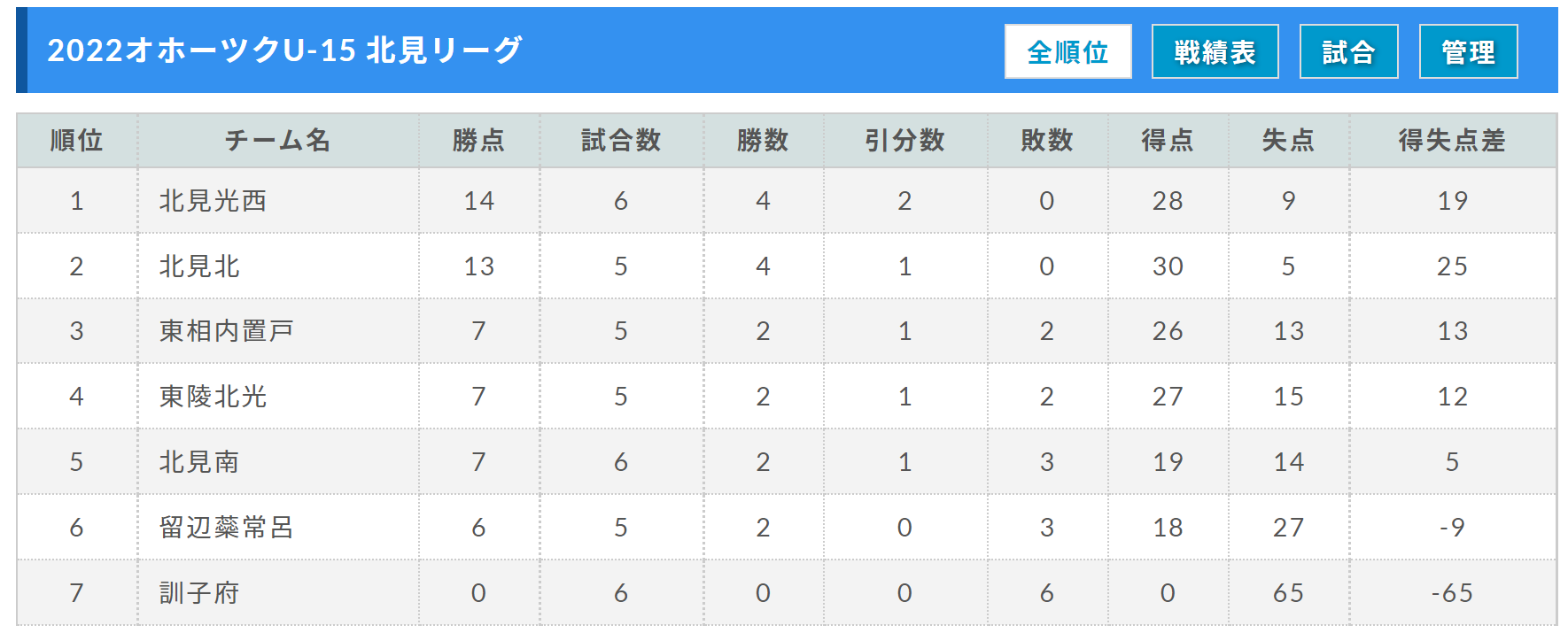Select team 訓子府
Viewport: 1568px width, 633px height.
coord(199,593)
